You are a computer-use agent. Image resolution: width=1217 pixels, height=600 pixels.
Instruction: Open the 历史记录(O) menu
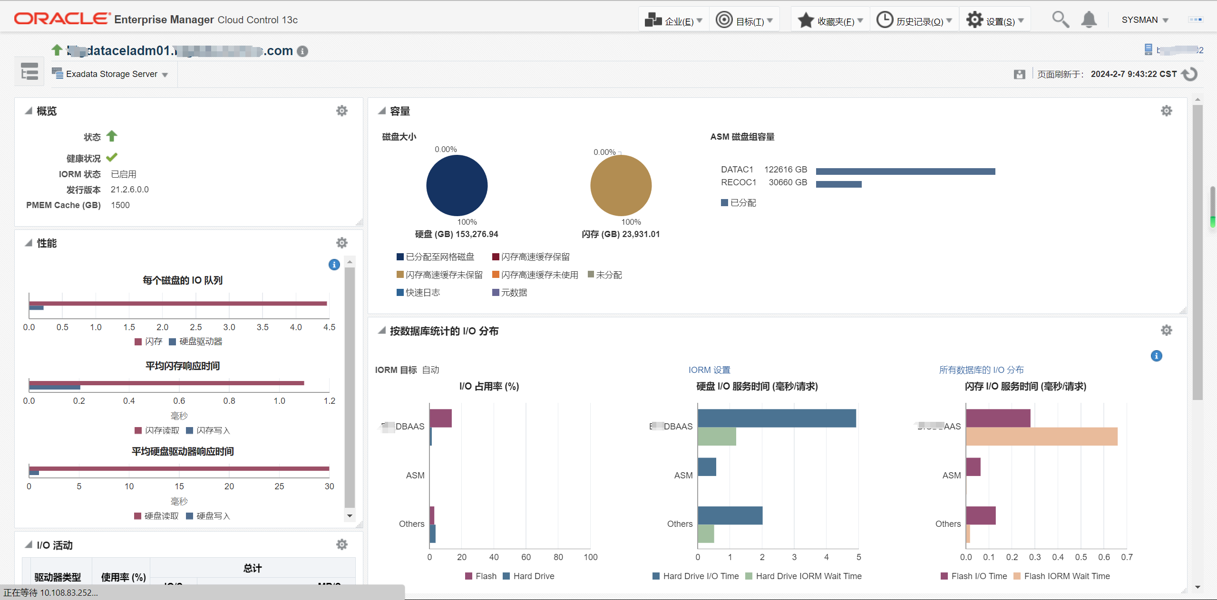(x=914, y=20)
